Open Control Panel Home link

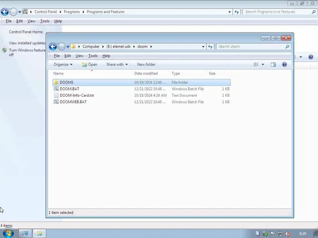tap(26, 32)
